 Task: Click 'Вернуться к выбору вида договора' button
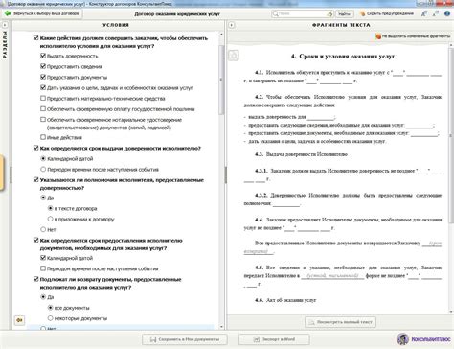[42, 13]
